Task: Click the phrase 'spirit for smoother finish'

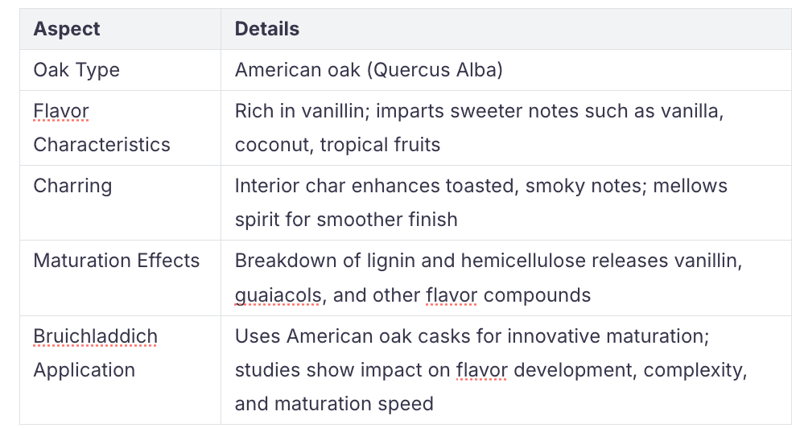Action: (x=346, y=220)
